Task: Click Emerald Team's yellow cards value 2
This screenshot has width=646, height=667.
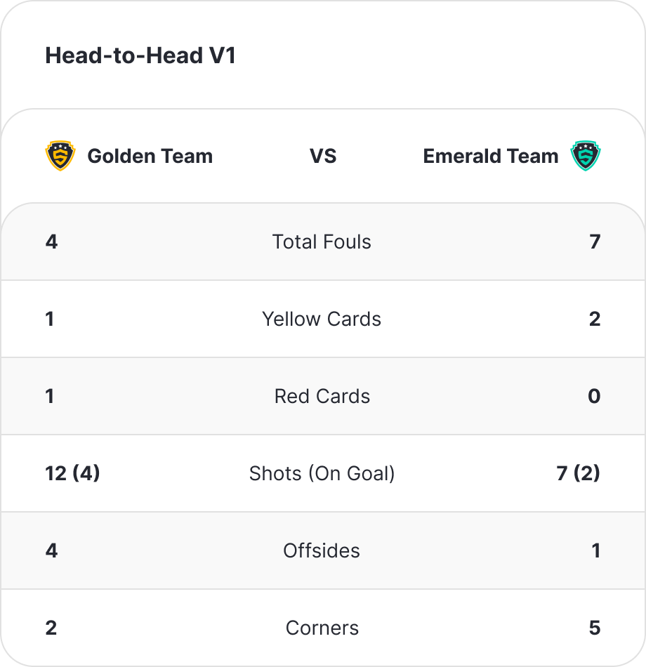Action: click(595, 319)
